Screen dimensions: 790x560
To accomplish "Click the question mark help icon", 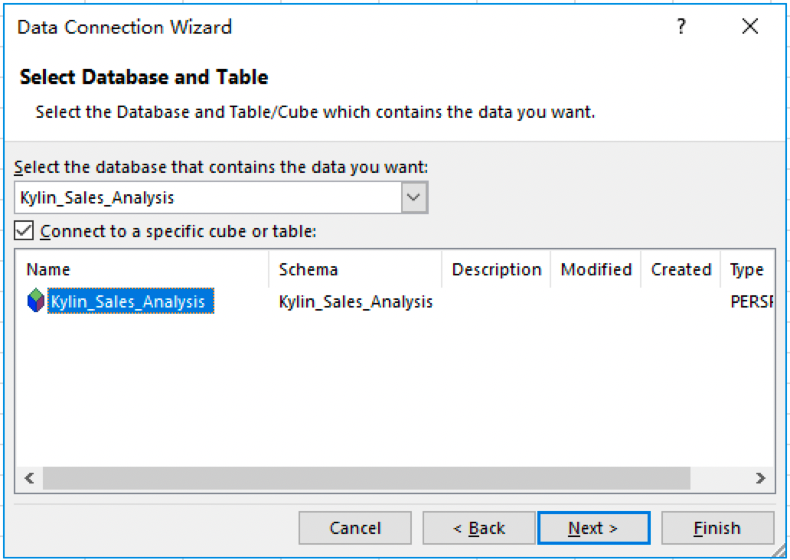I will pyautogui.click(x=681, y=28).
